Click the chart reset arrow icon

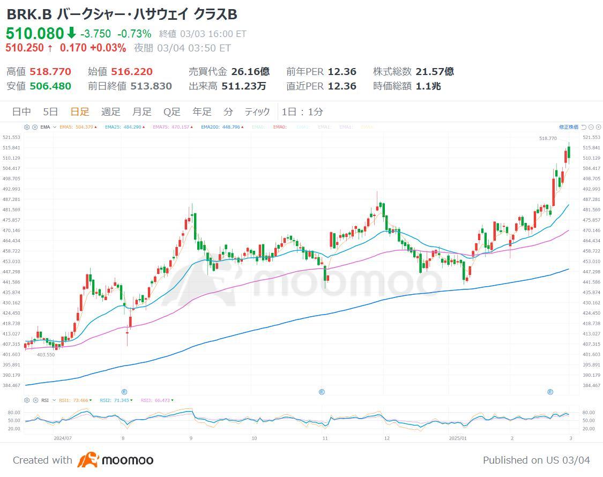pos(584,127)
